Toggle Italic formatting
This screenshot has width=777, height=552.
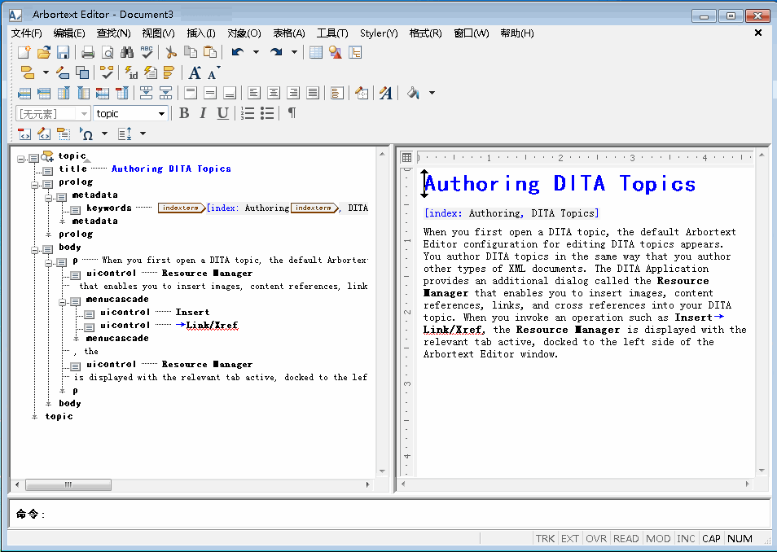point(203,113)
